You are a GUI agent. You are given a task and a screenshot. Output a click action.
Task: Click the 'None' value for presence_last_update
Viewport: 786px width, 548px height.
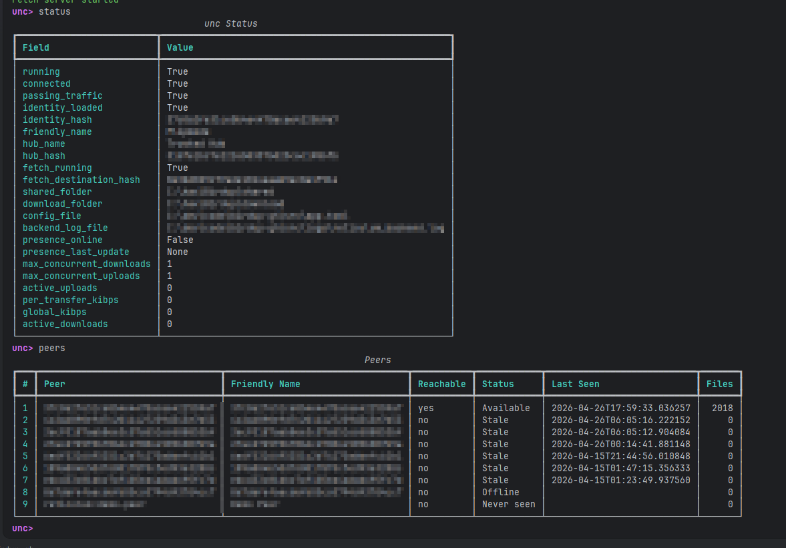tap(178, 252)
